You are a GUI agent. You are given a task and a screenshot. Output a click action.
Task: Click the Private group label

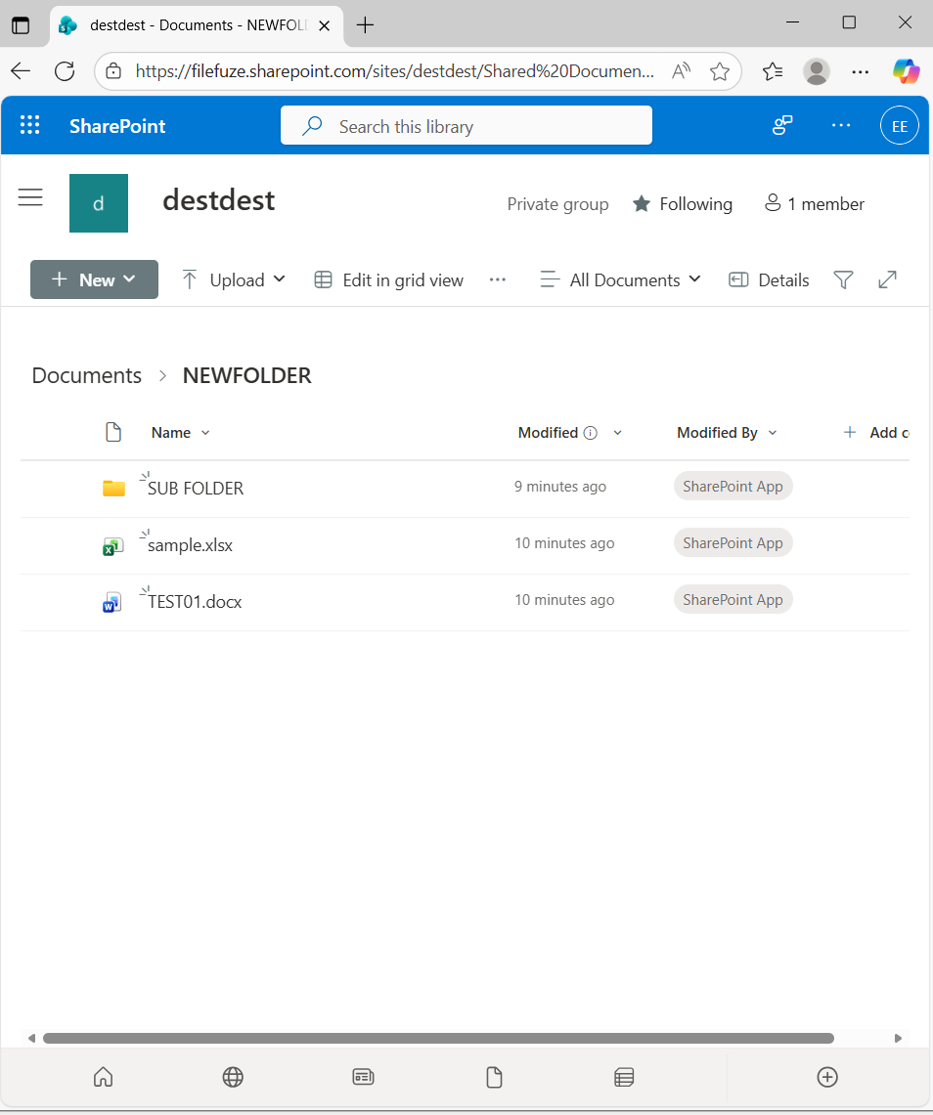click(x=558, y=204)
